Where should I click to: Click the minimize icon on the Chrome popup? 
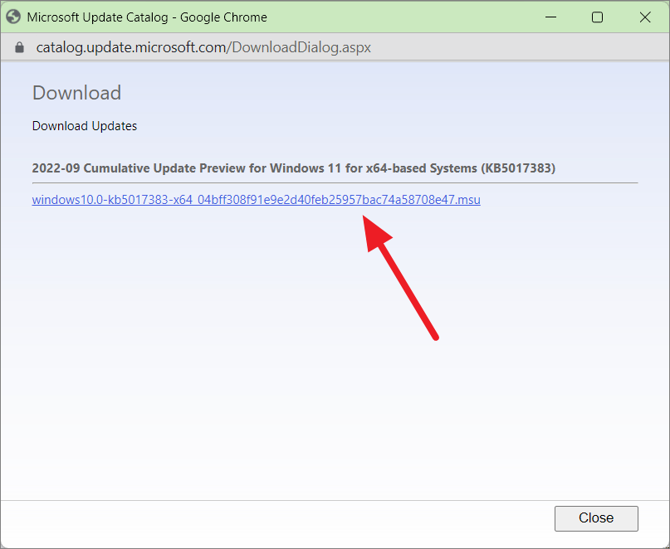point(550,17)
